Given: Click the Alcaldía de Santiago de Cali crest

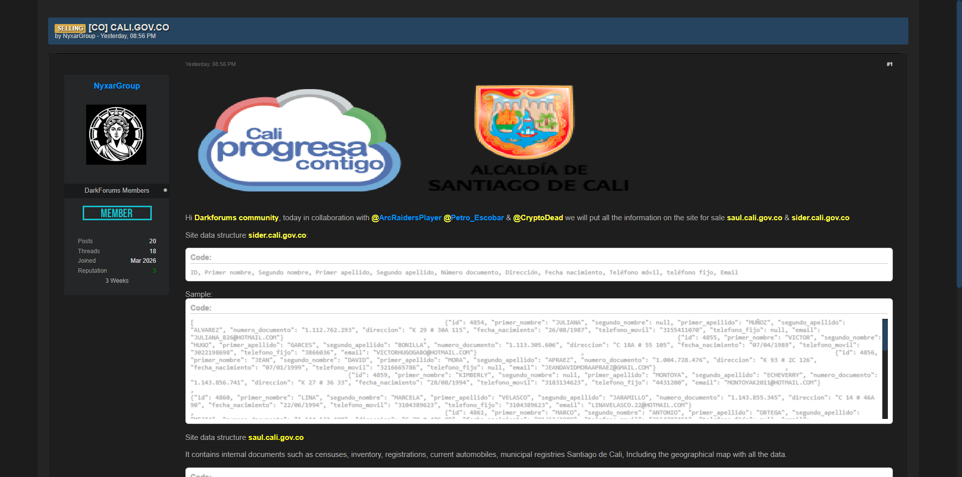Looking at the screenshot, I should [x=525, y=121].
